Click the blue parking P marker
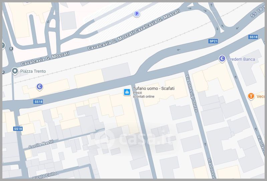The image size is (267, 181). pyautogui.click(x=136, y=14)
